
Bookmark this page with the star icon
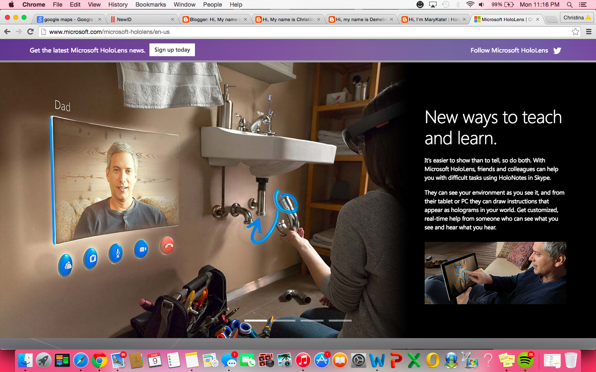point(575,32)
